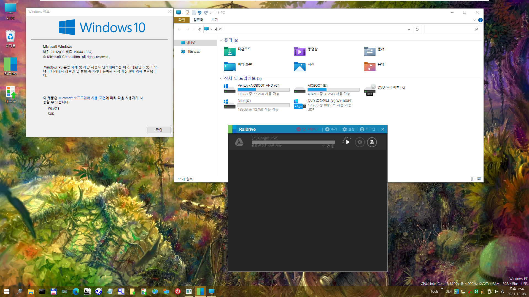Viewport: 529px width, 297px height.
Task: Click Properties icon in quick access toolbar
Action: click(188, 13)
